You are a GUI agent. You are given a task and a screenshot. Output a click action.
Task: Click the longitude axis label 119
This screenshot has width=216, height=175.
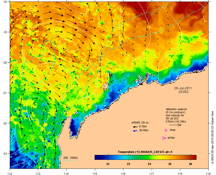click(208, 173)
